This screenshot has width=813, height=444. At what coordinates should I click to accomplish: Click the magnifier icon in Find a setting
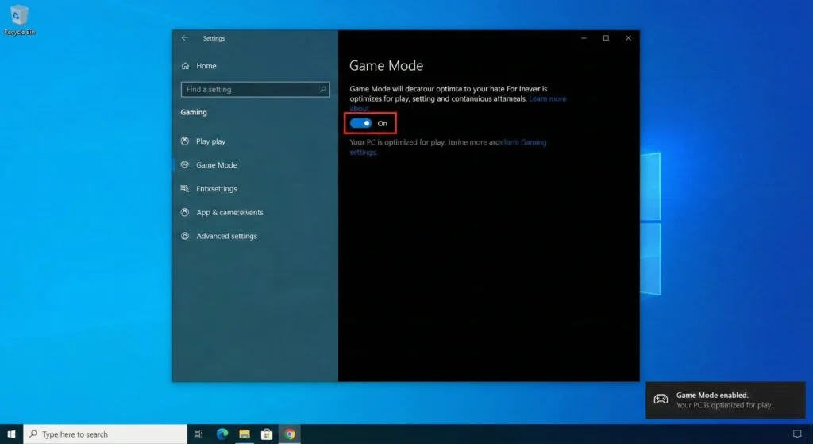pyautogui.click(x=322, y=90)
